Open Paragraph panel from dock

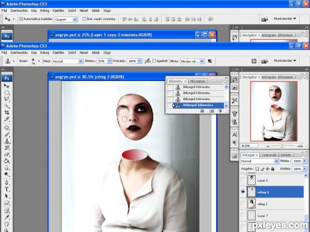point(235,143)
